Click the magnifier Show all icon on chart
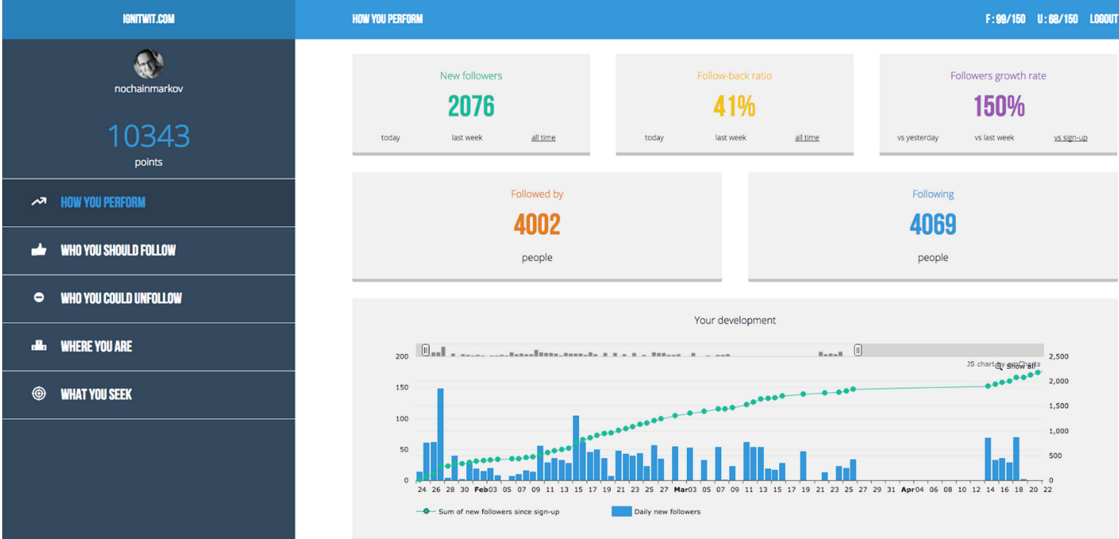1119x539 pixels. pos(1000,366)
